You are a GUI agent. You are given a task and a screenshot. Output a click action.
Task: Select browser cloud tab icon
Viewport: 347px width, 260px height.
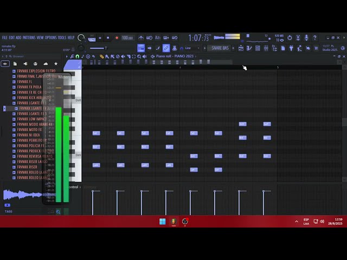pos(46,64)
